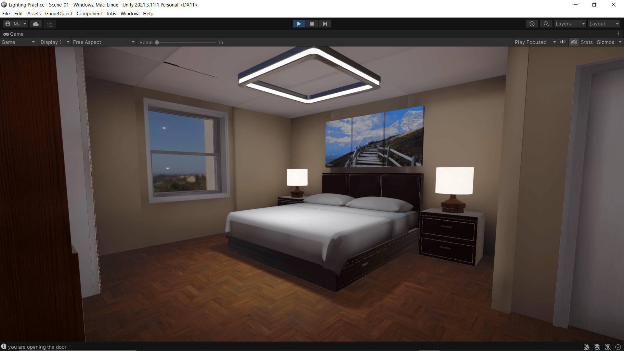Expand the Play Focused mode dropdown

[535, 42]
